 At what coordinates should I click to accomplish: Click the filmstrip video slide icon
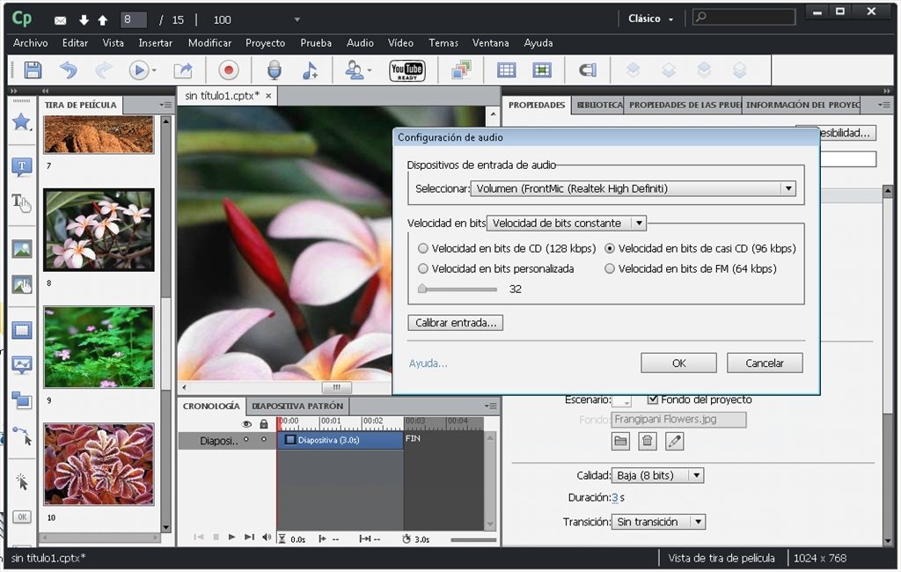542,70
